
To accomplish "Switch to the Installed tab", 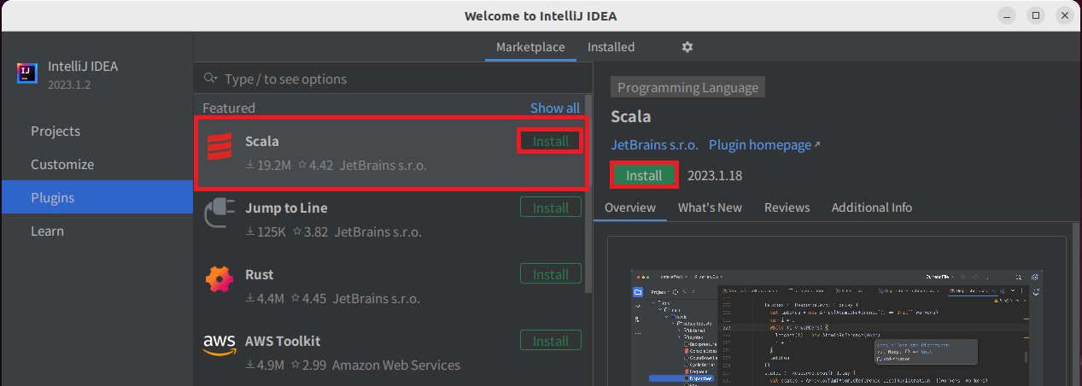I will [x=611, y=47].
